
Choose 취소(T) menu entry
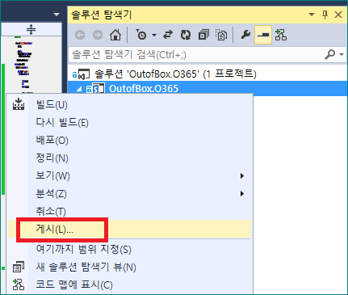[x=129, y=212]
